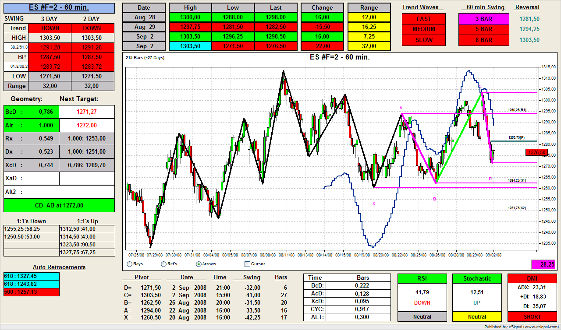Click the magenta 28,25 value box
Image resolution: width=561 pixels, height=330 pixels.
543,265
